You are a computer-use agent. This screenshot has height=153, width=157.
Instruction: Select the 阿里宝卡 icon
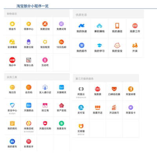point(131,107)
